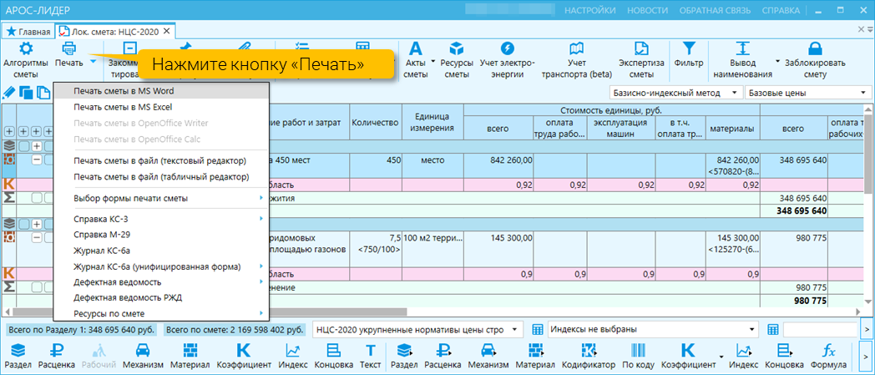The width and height of the screenshot is (875, 375).
Task: Click the copy icon beside the pencil
Action: tap(26, 92)
